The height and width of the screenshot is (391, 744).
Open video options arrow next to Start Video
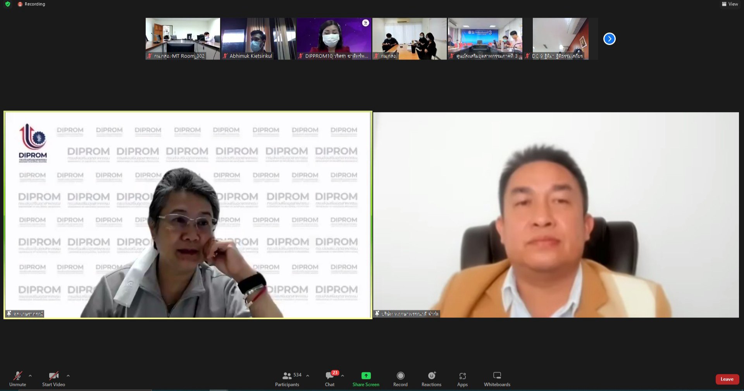pos(68,376)
